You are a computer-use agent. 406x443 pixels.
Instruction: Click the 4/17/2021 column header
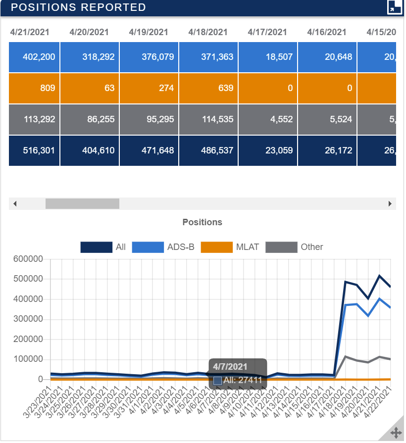click(x=267, y=32)
